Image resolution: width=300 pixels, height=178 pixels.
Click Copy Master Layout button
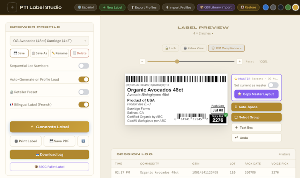click(x=256, y=94)
